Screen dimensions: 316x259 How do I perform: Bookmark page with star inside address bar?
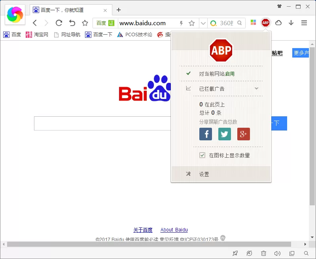192,23
